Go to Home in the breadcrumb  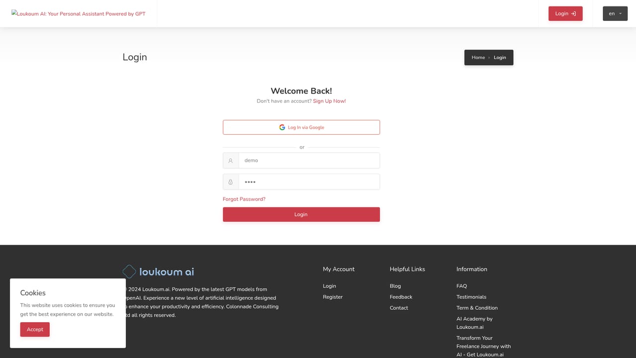click(478, 58)
